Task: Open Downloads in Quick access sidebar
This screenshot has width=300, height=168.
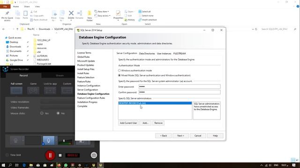Action: [15, 47]
